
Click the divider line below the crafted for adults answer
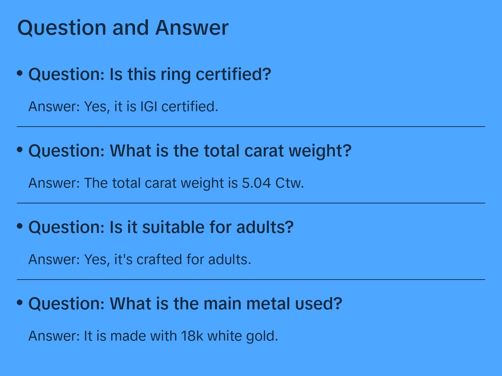pos(251,280)
